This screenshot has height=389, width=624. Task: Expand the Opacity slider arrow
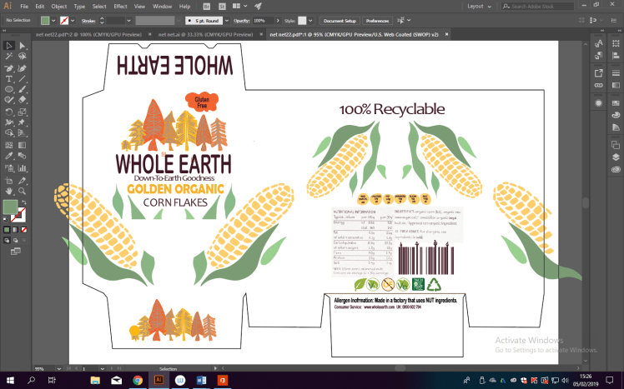[x=278, y=21]
